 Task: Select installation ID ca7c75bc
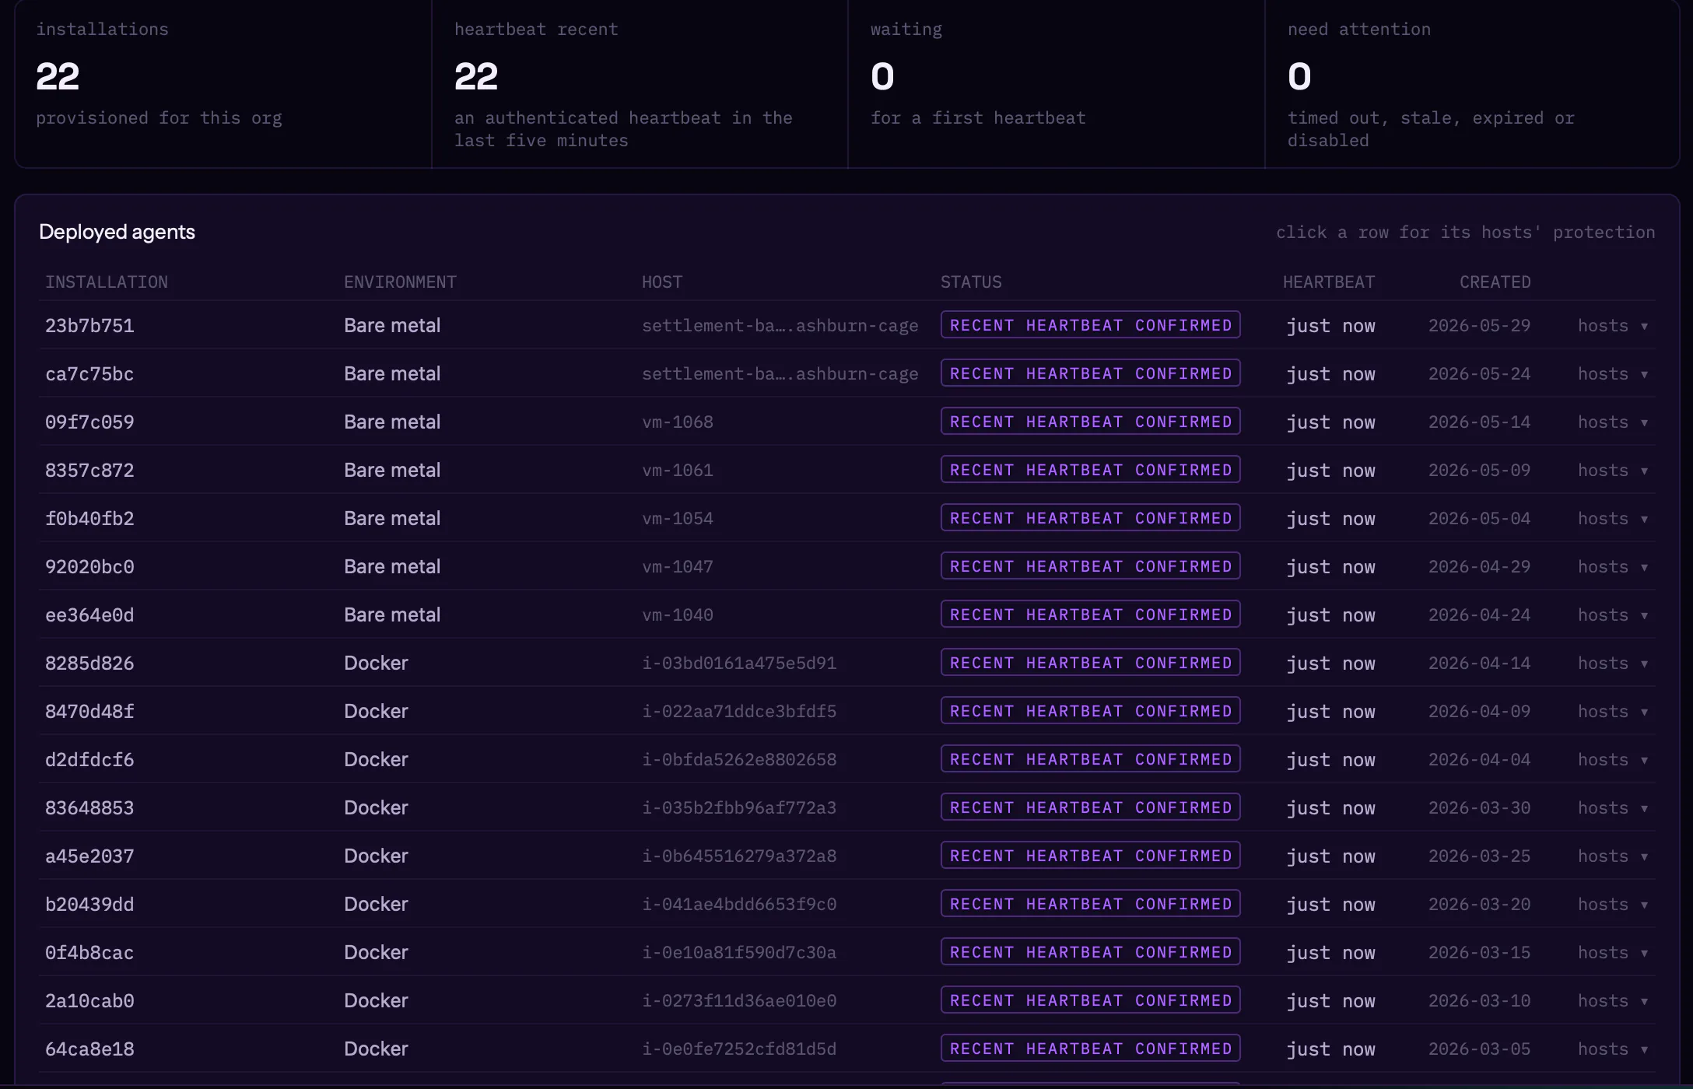[89, 374]
